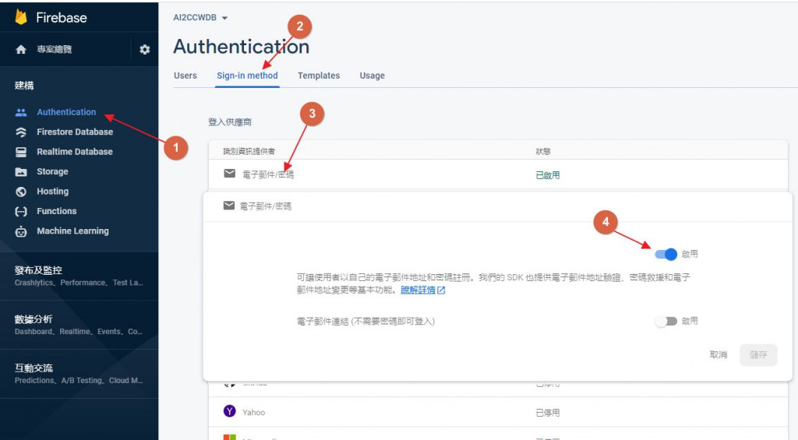Click the 已啟用 status text
798x440 pixels.
[x=548, y=175]
